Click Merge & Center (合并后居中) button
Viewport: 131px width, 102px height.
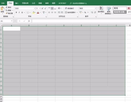coord(70,12)
